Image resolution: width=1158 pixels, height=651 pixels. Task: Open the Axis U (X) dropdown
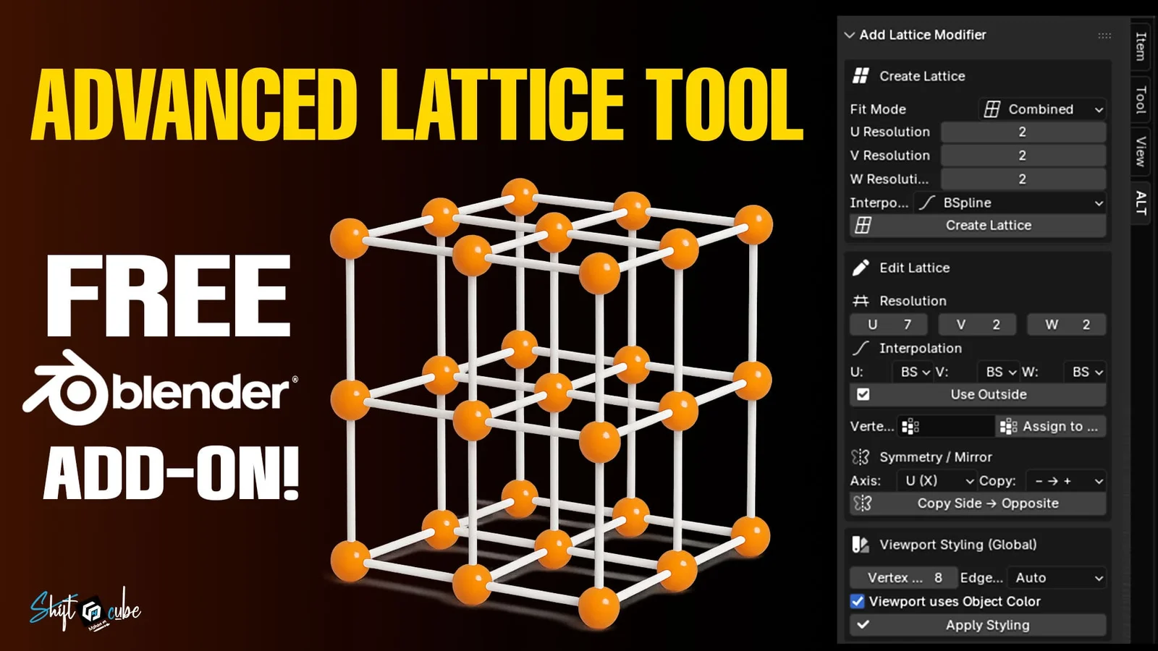pyautogui.click(x=937, y=480)
